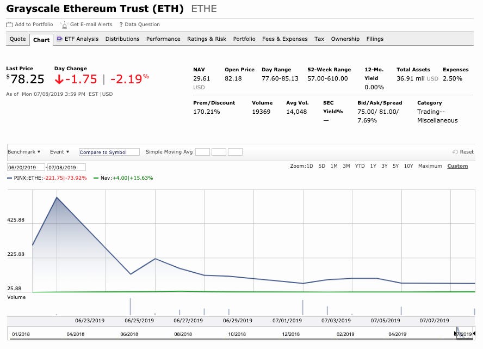Screen dimensions: 483x349
Task: Click the 07/2019 range selector window
Action: 465,333
